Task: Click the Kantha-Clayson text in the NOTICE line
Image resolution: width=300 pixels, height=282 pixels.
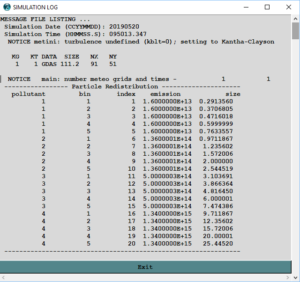Action: pos(250,42)
